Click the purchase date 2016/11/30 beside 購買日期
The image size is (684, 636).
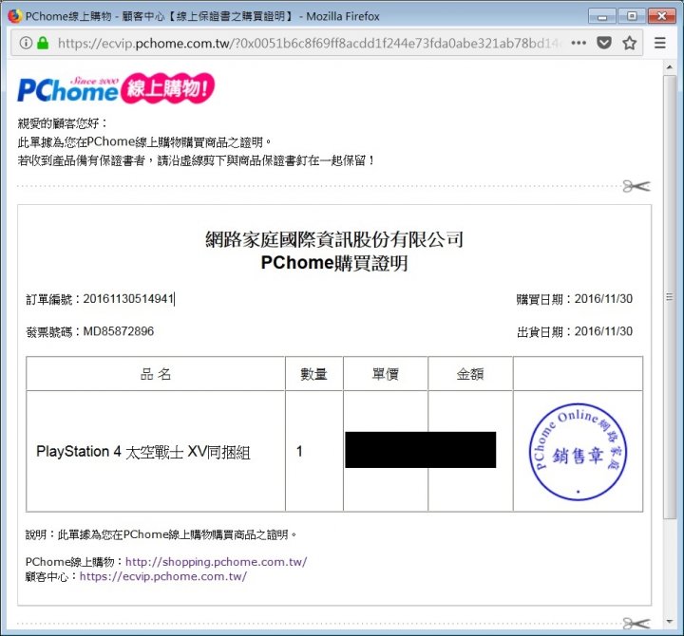click(x=603, y=299)
